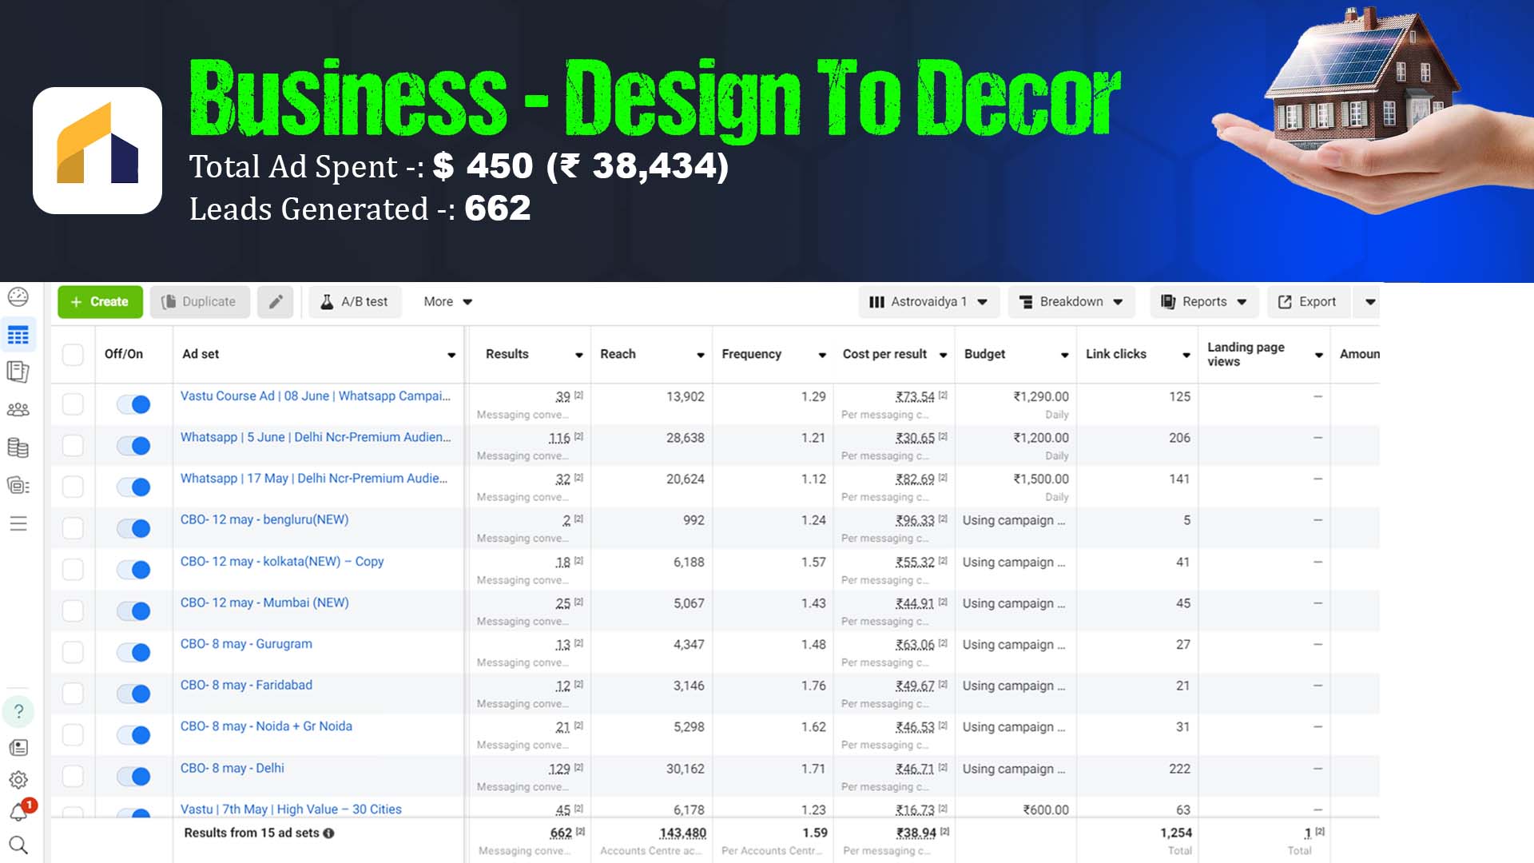This screenshot has height=863, width=1534.
Task: Click the green Create button
Action: (x=100, y=302)
